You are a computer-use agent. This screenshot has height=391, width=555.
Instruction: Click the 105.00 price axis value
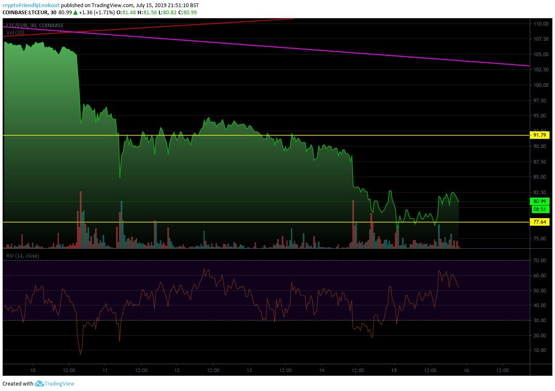541,55
